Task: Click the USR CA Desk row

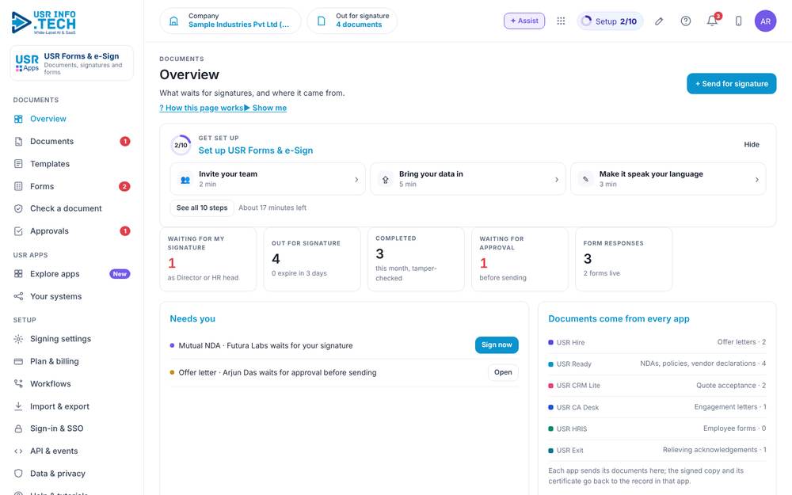Action: coord(657,407)
